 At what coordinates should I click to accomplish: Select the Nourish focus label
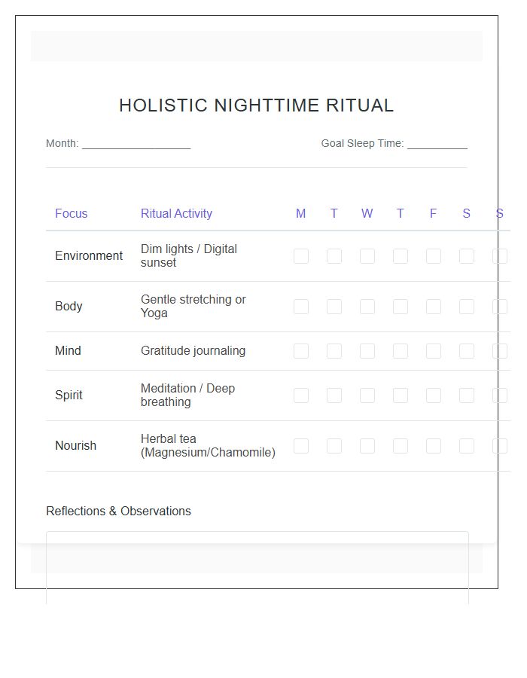click(75, 446)
